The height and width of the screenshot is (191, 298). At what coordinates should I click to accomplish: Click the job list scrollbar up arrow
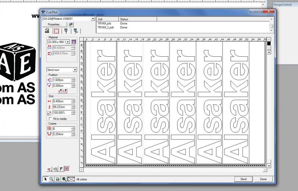pyautogui.click(x=272, y=19)
